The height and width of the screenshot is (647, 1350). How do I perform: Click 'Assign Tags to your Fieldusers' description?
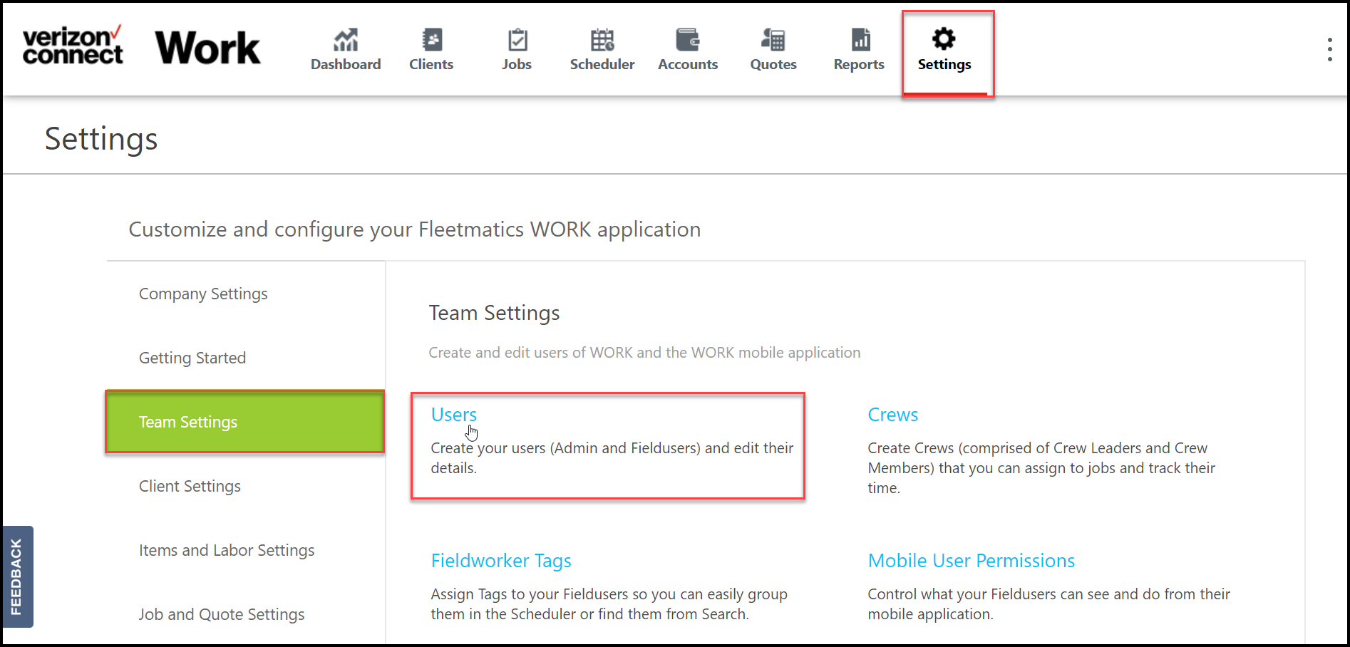tap(609, 604)
